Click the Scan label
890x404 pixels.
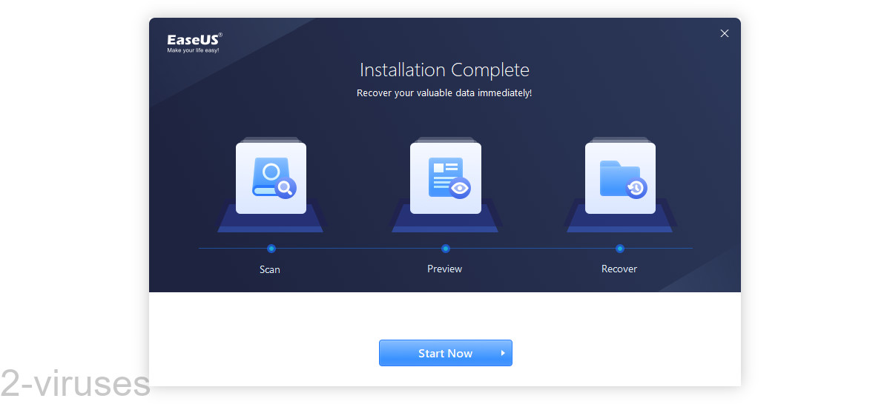pos(270,269)
